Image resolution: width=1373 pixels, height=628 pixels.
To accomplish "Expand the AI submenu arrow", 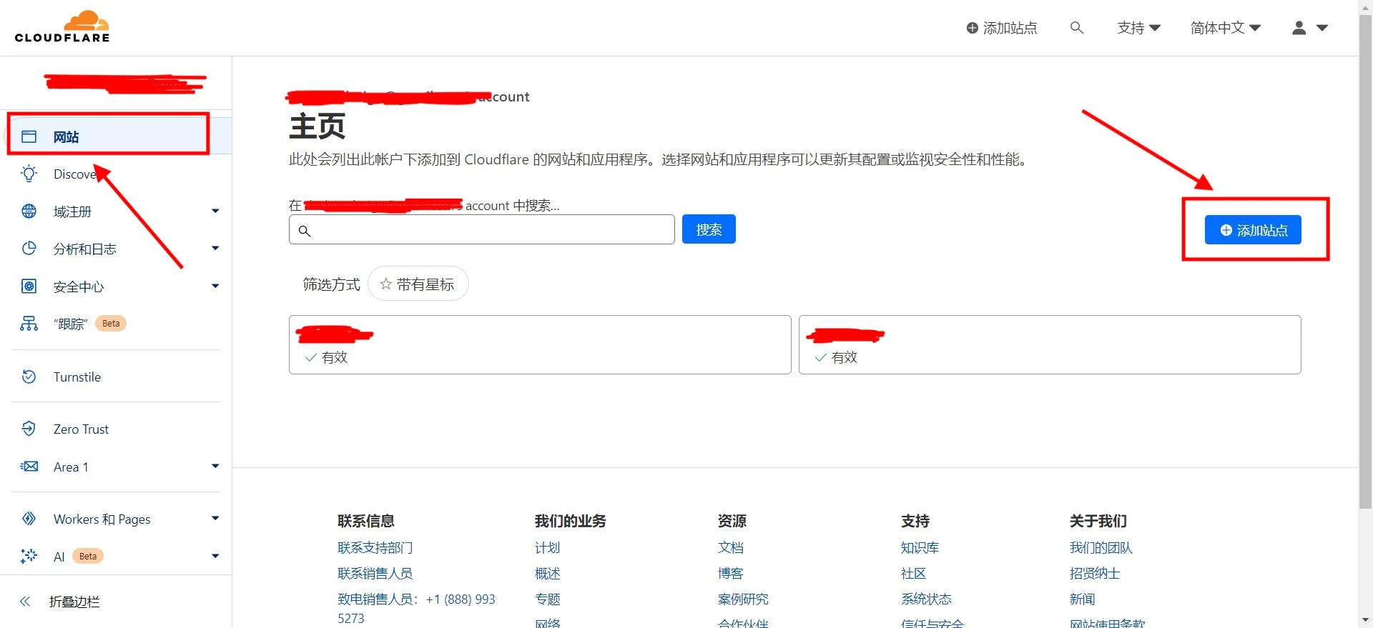I will point(215,556).
